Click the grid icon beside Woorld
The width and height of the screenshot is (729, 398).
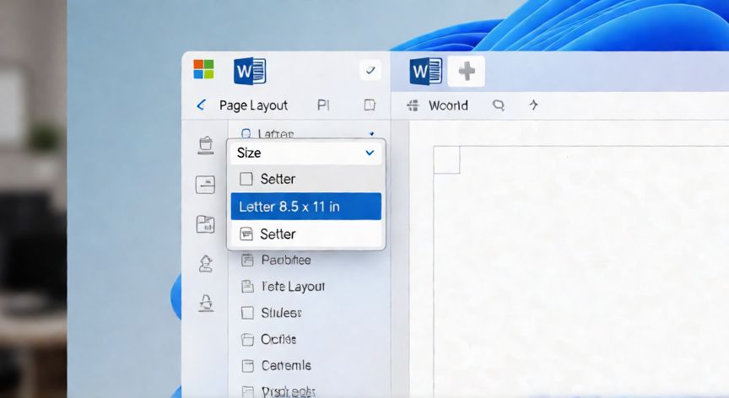click(413, 105)
